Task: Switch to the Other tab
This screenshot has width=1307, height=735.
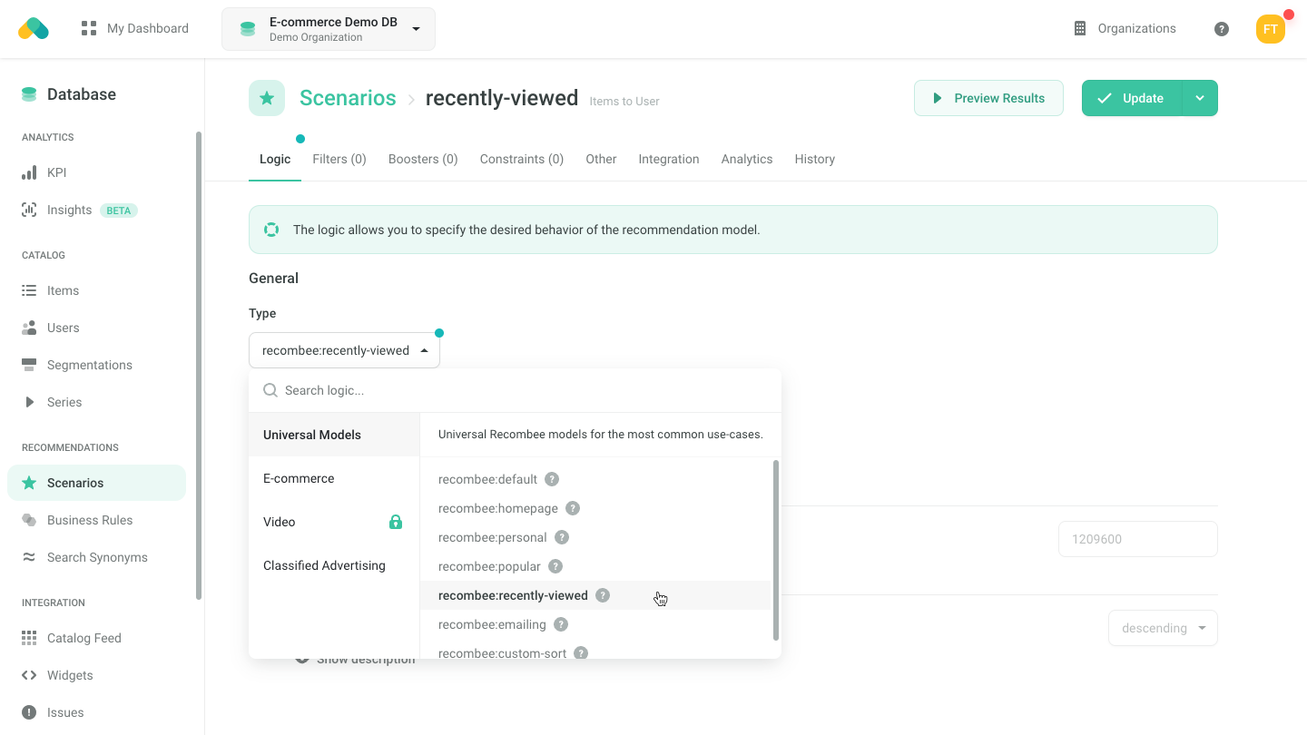Action: (x=601, y=159)
